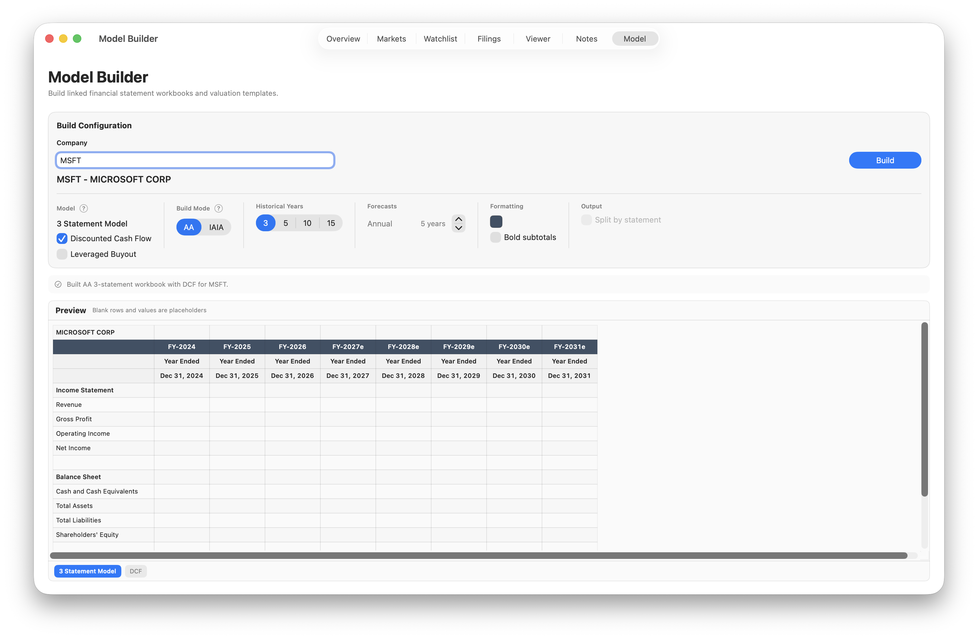Image resolution: width=978 pixels, height=639 pixels.
Task: Click the Company ticker input field
Action: click(x=195, y=160)
